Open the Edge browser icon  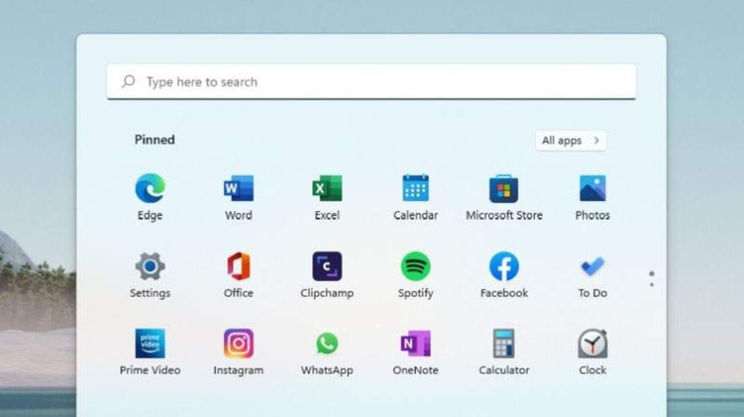150,189
